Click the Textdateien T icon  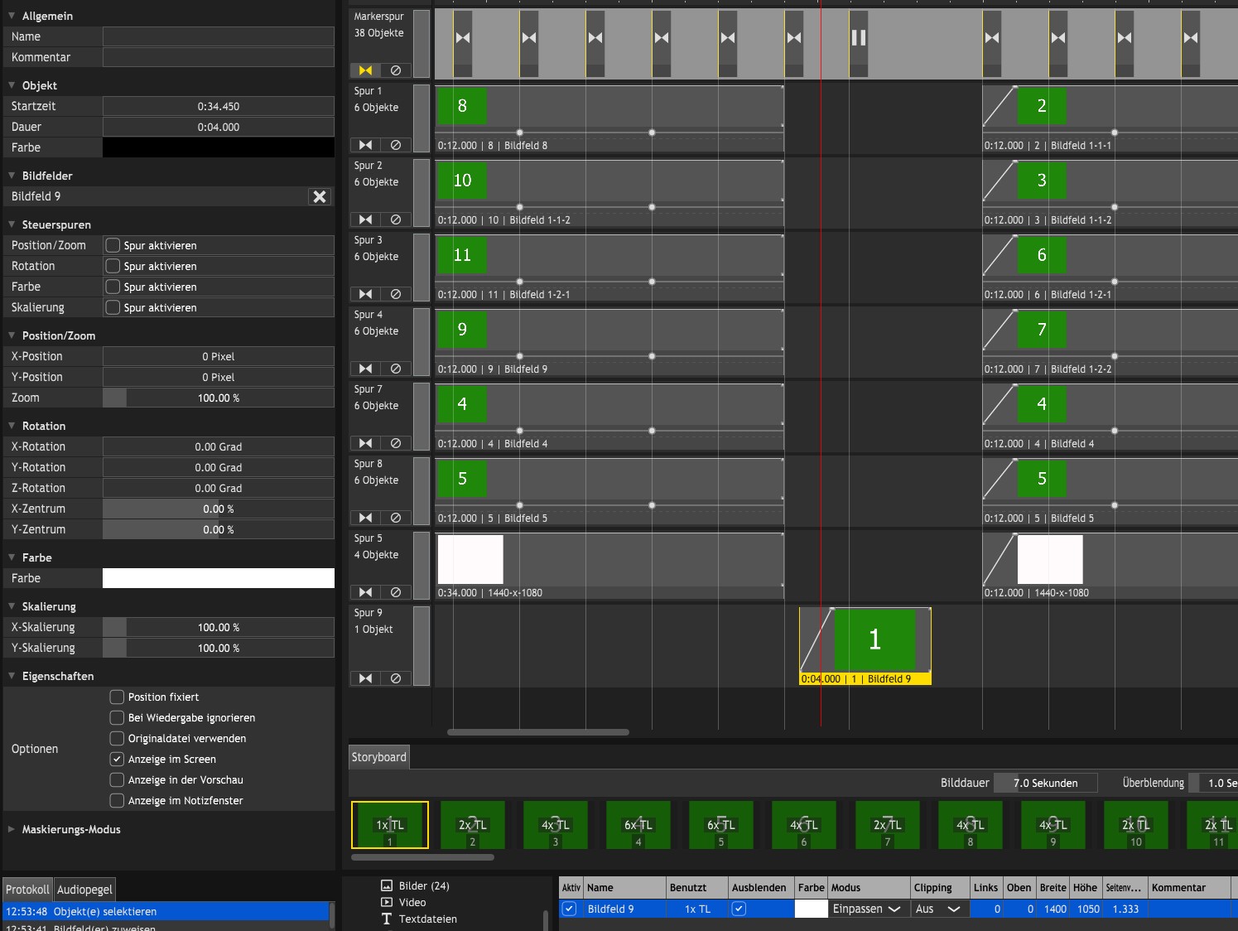(x=387, y=919)
